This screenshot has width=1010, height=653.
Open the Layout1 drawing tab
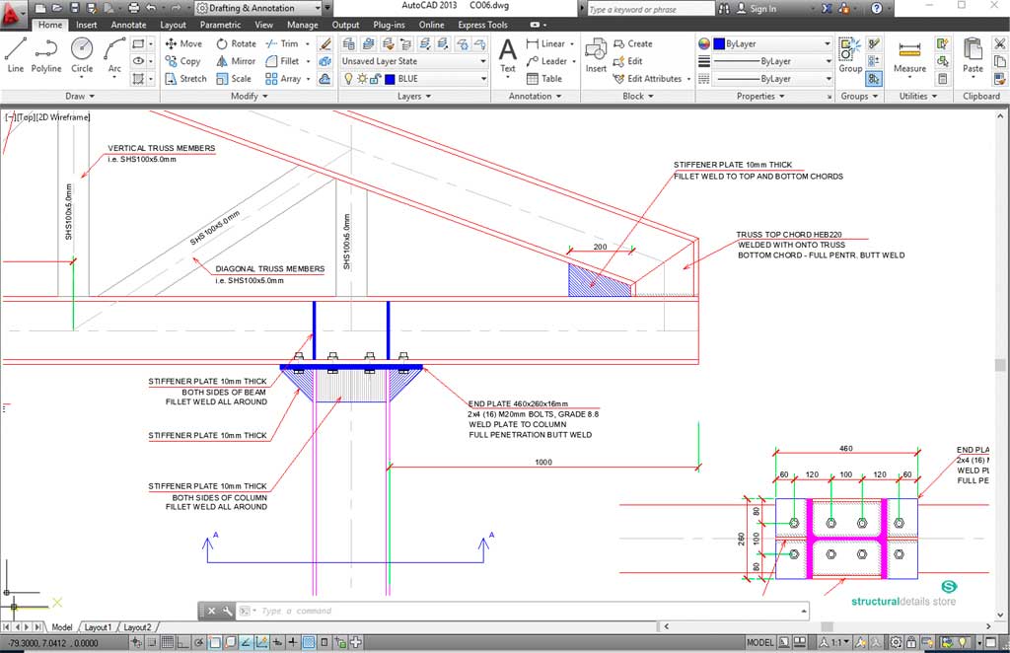click(98, 627)
